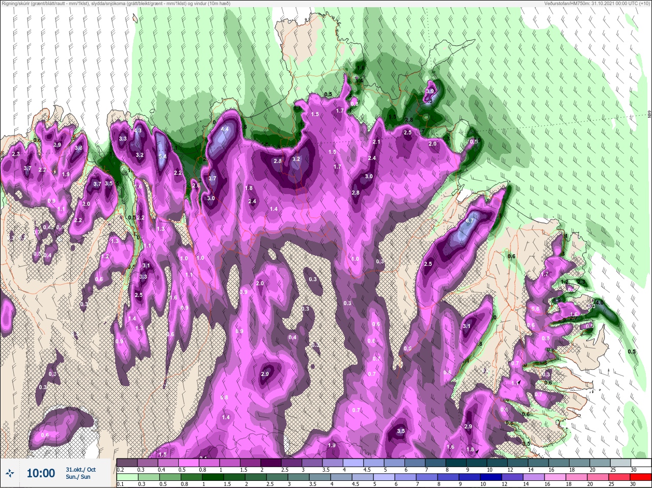Click the 5.4 precipitation value on map
652x488 pixels.
click(x=163, y=156)
